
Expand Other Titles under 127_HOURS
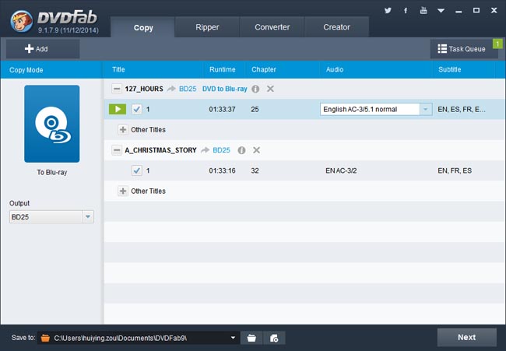pos(123,130)
